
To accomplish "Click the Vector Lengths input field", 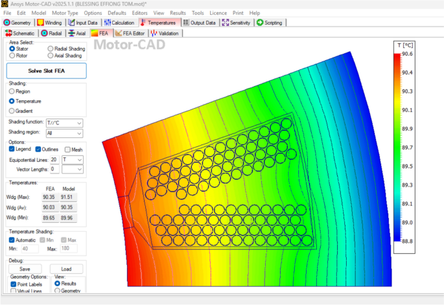I will 54,169.
